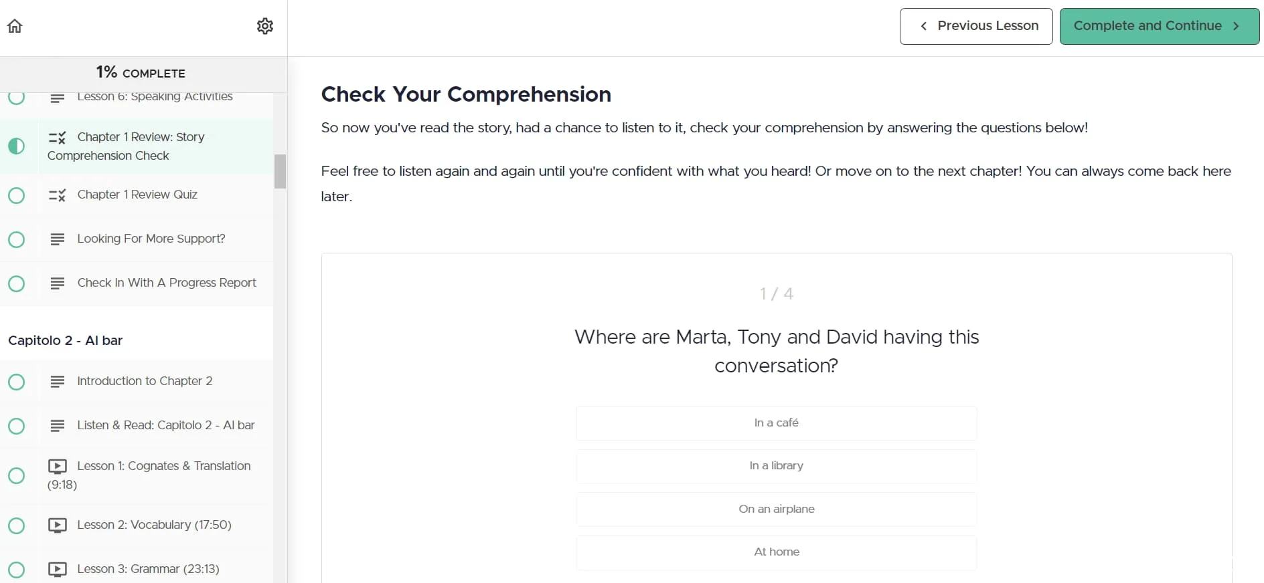The height and width of the screenshot is (583, 1264).
Task: Toggle completion circle for Check In With A Progress Report
Action: coord(17,283)
